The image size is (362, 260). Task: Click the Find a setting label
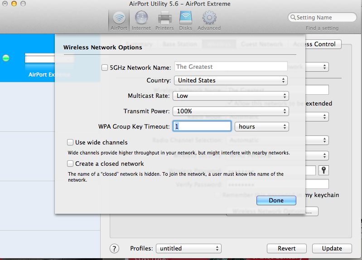(x=322, y=28)
